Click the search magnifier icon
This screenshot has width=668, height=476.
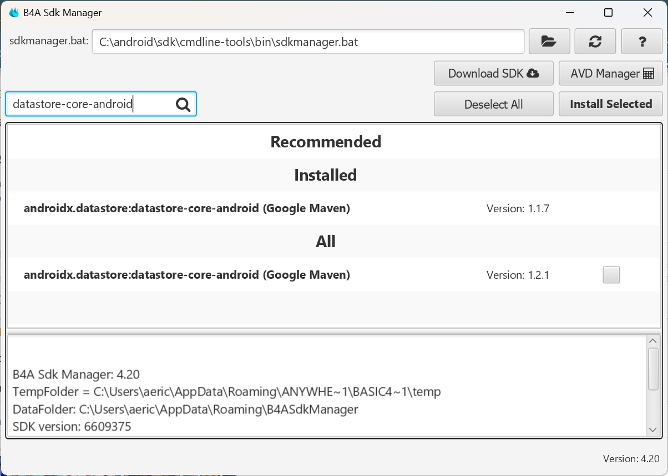[183, 104]
